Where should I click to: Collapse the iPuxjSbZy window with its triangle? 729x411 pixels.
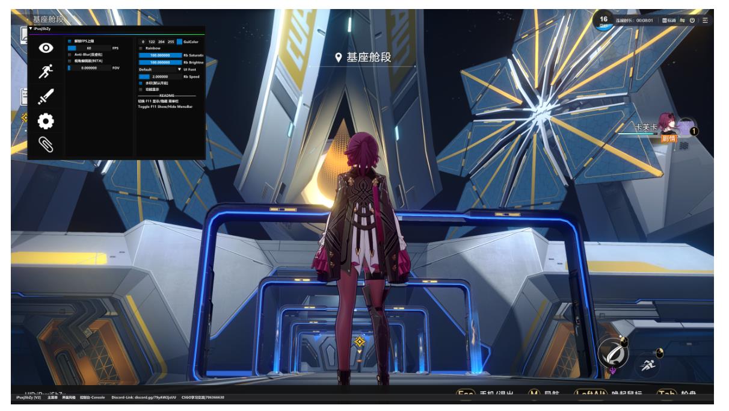[30, 29]
